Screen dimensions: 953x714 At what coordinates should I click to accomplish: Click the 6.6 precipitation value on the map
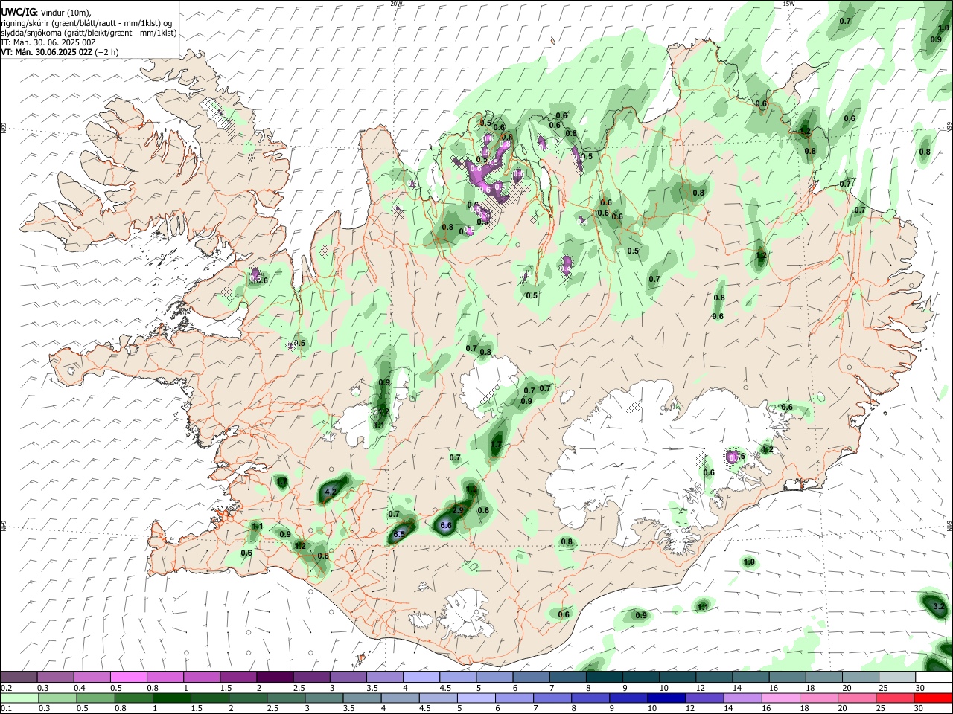[x=446, y=525]
